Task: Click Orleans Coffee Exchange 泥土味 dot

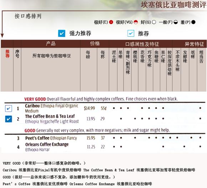Action: (x=114, y=146)
